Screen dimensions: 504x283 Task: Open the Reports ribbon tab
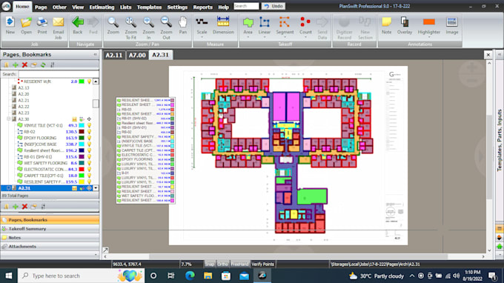(x=202, y=7)
